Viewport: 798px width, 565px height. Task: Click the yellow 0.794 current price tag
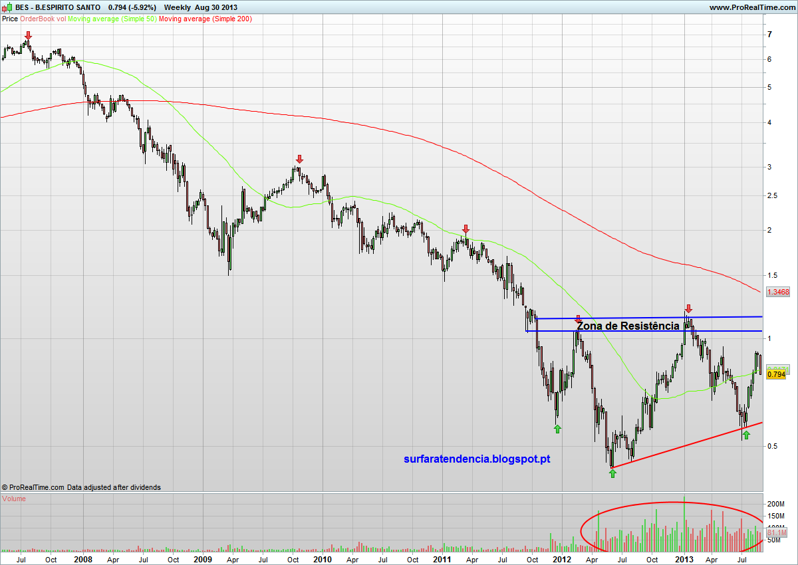pyautogui.click(x=776, y=374)
